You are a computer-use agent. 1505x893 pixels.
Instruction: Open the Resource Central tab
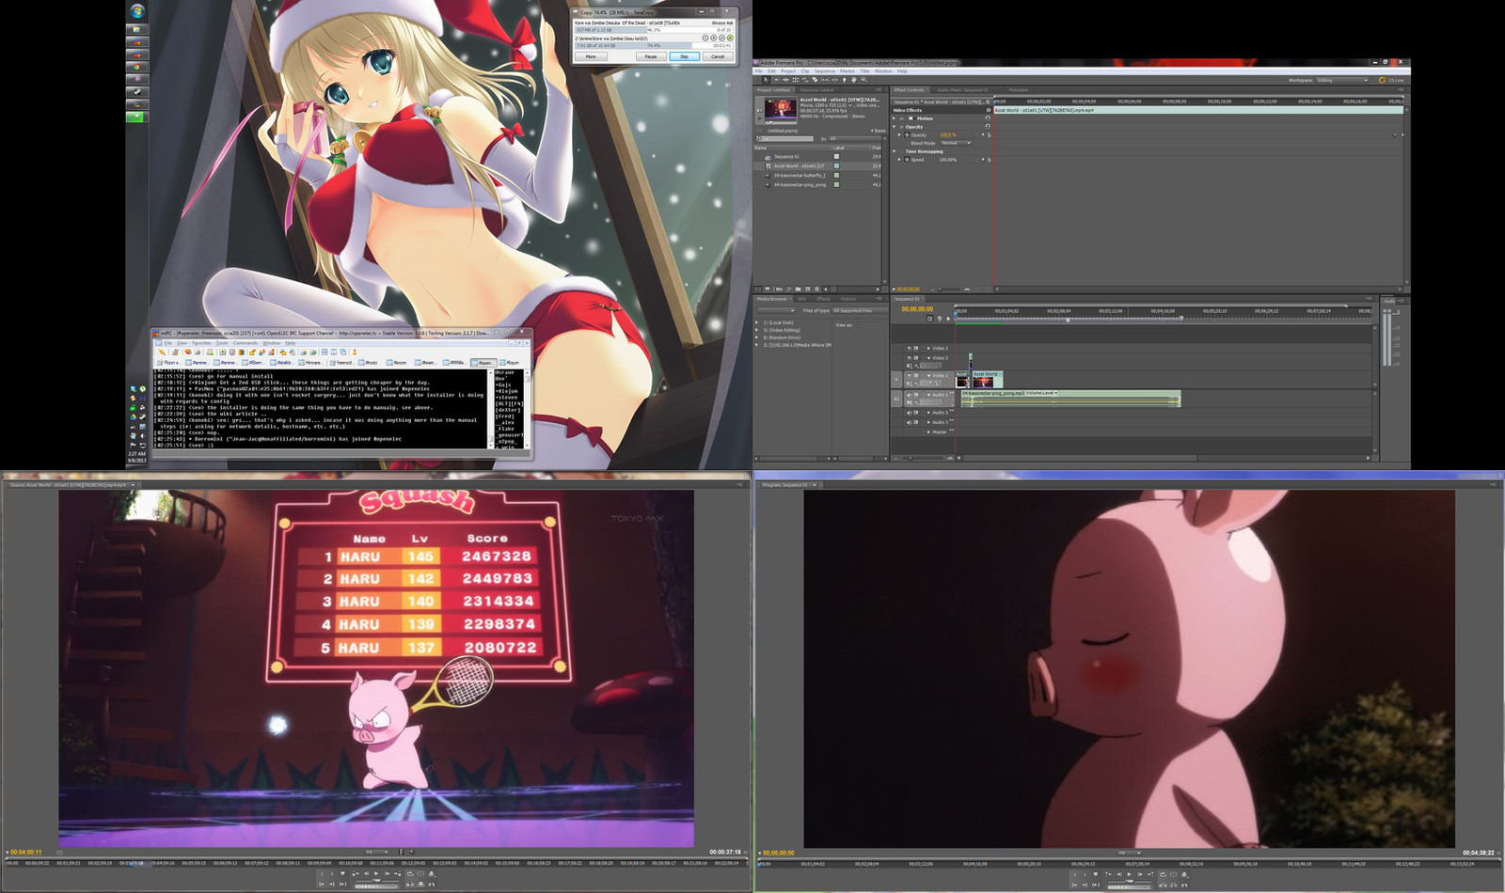816,89
